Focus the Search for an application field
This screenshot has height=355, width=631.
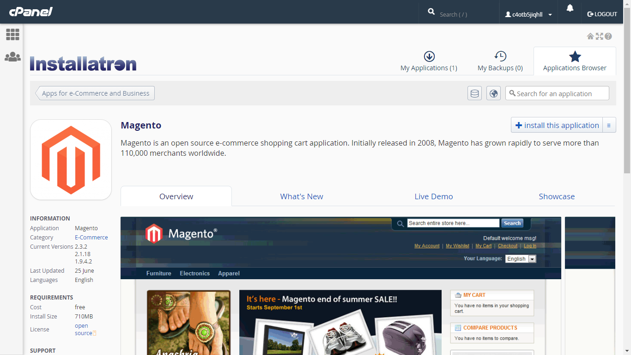point(557,93)
